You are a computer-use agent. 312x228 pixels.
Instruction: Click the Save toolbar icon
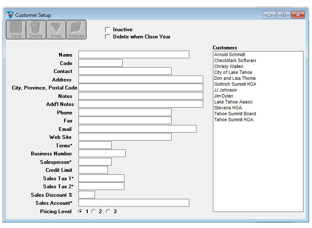tap(16, 30)
